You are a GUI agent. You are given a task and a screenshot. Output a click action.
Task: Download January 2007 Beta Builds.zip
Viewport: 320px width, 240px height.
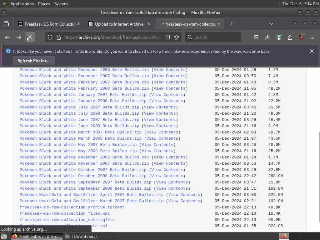[83, 95]
